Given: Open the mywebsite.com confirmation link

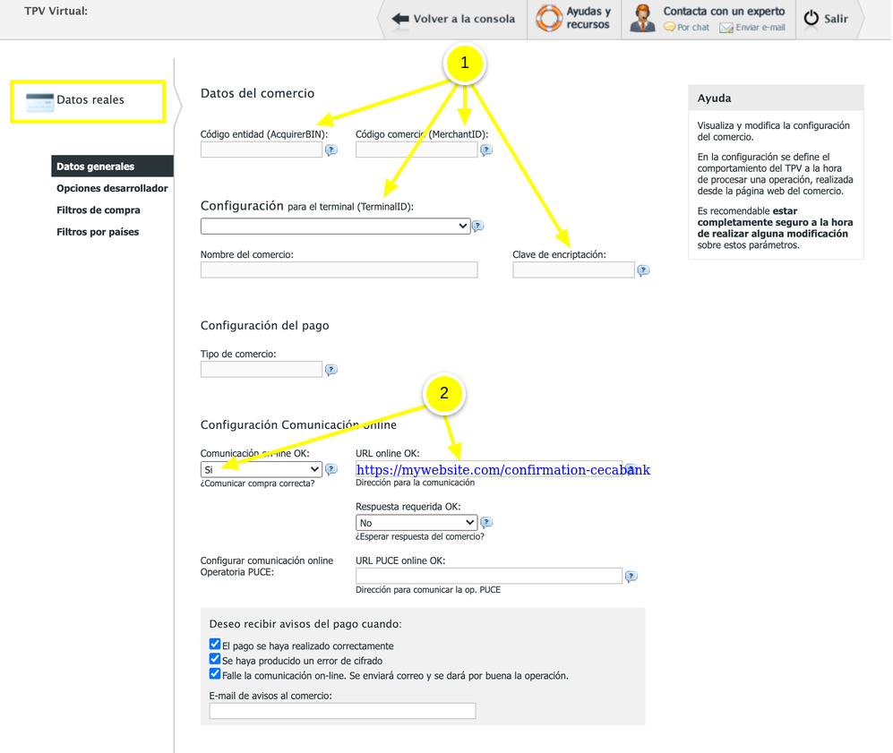Looking at the screenshot, I should [x=502, y=469].
